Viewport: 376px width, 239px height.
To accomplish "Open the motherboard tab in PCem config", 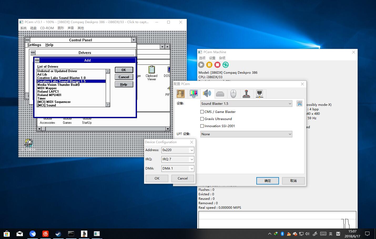I will (181, 94).
